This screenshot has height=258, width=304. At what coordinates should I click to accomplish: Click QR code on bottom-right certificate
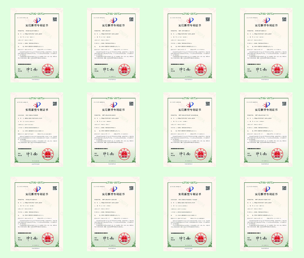283,188
